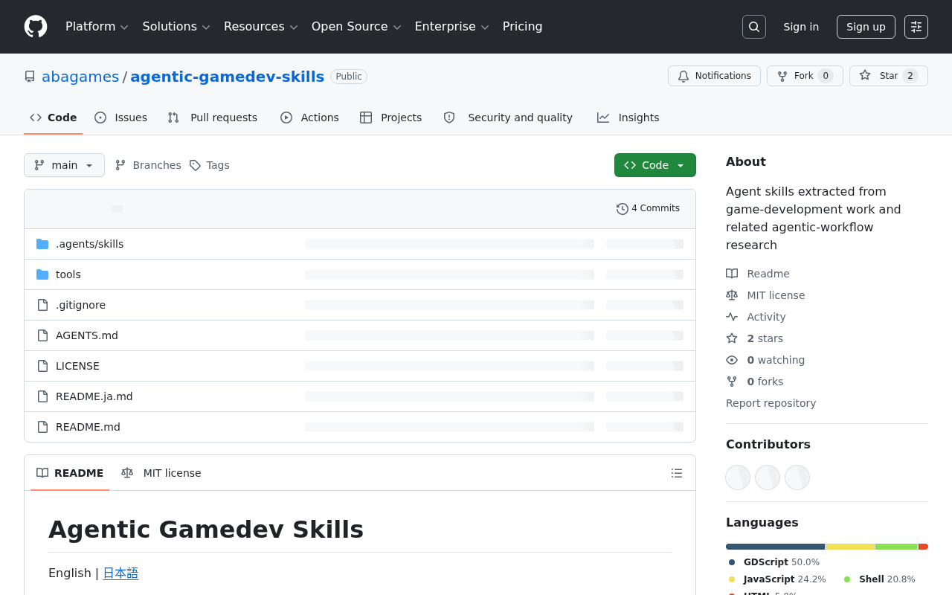Expand the Platform menu
This screenshot has width=952, height=595.
[97, 27]
